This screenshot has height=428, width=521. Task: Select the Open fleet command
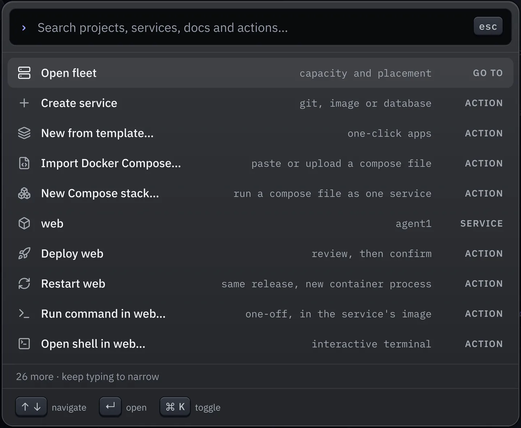(260, 73)
